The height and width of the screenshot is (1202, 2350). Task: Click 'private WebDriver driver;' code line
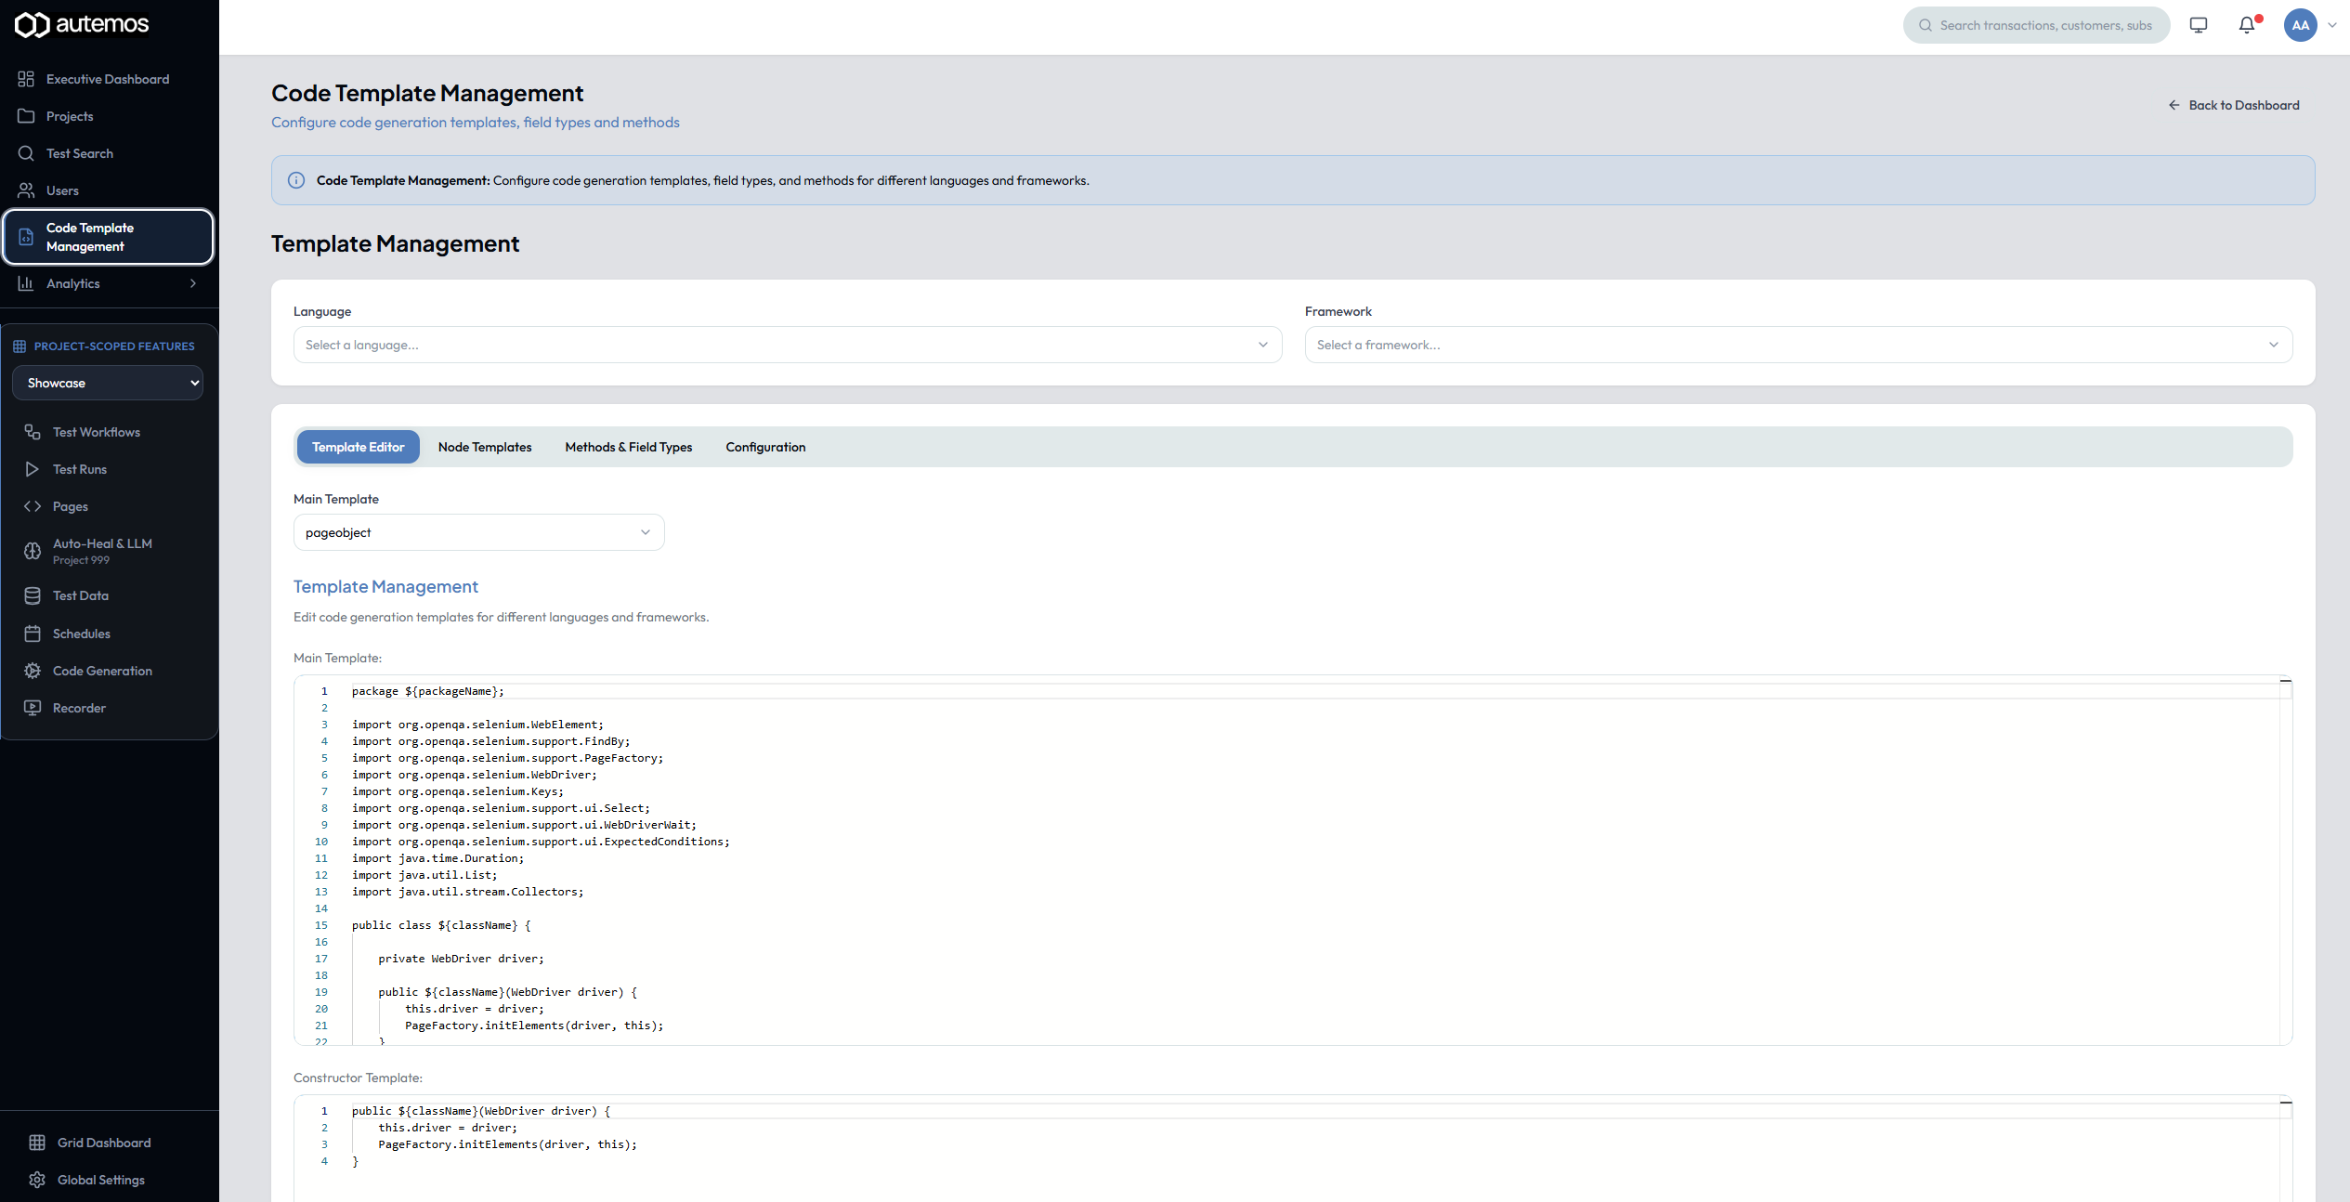coord(461,959)
